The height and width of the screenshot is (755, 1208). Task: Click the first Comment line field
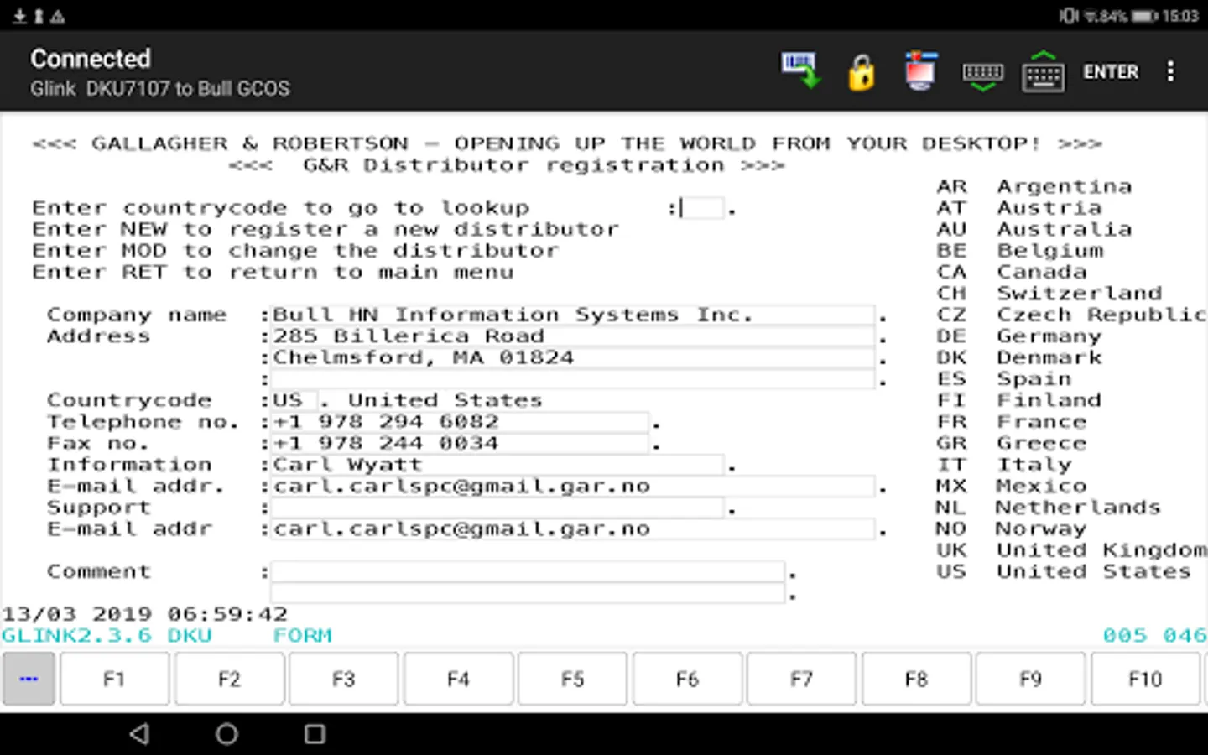[x=528, y=572]
